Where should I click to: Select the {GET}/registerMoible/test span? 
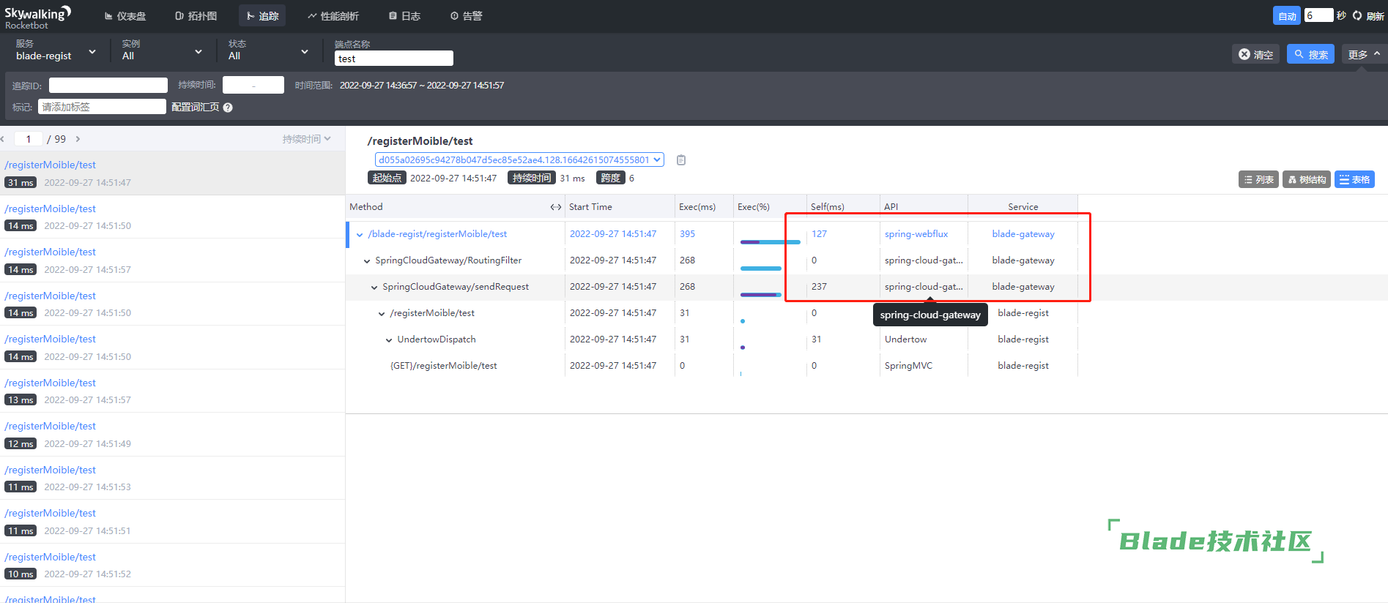point(443,366)
